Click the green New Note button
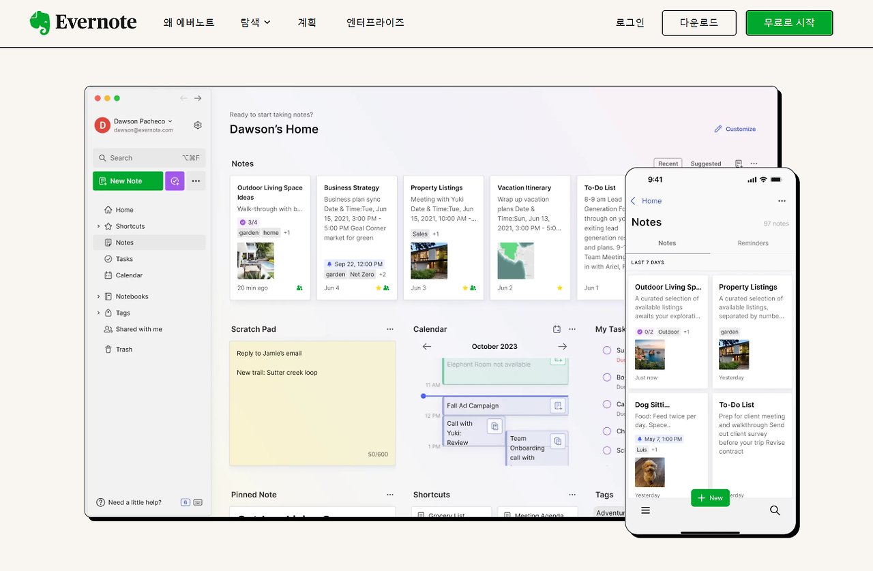873x571 pixels. (128, 181)
